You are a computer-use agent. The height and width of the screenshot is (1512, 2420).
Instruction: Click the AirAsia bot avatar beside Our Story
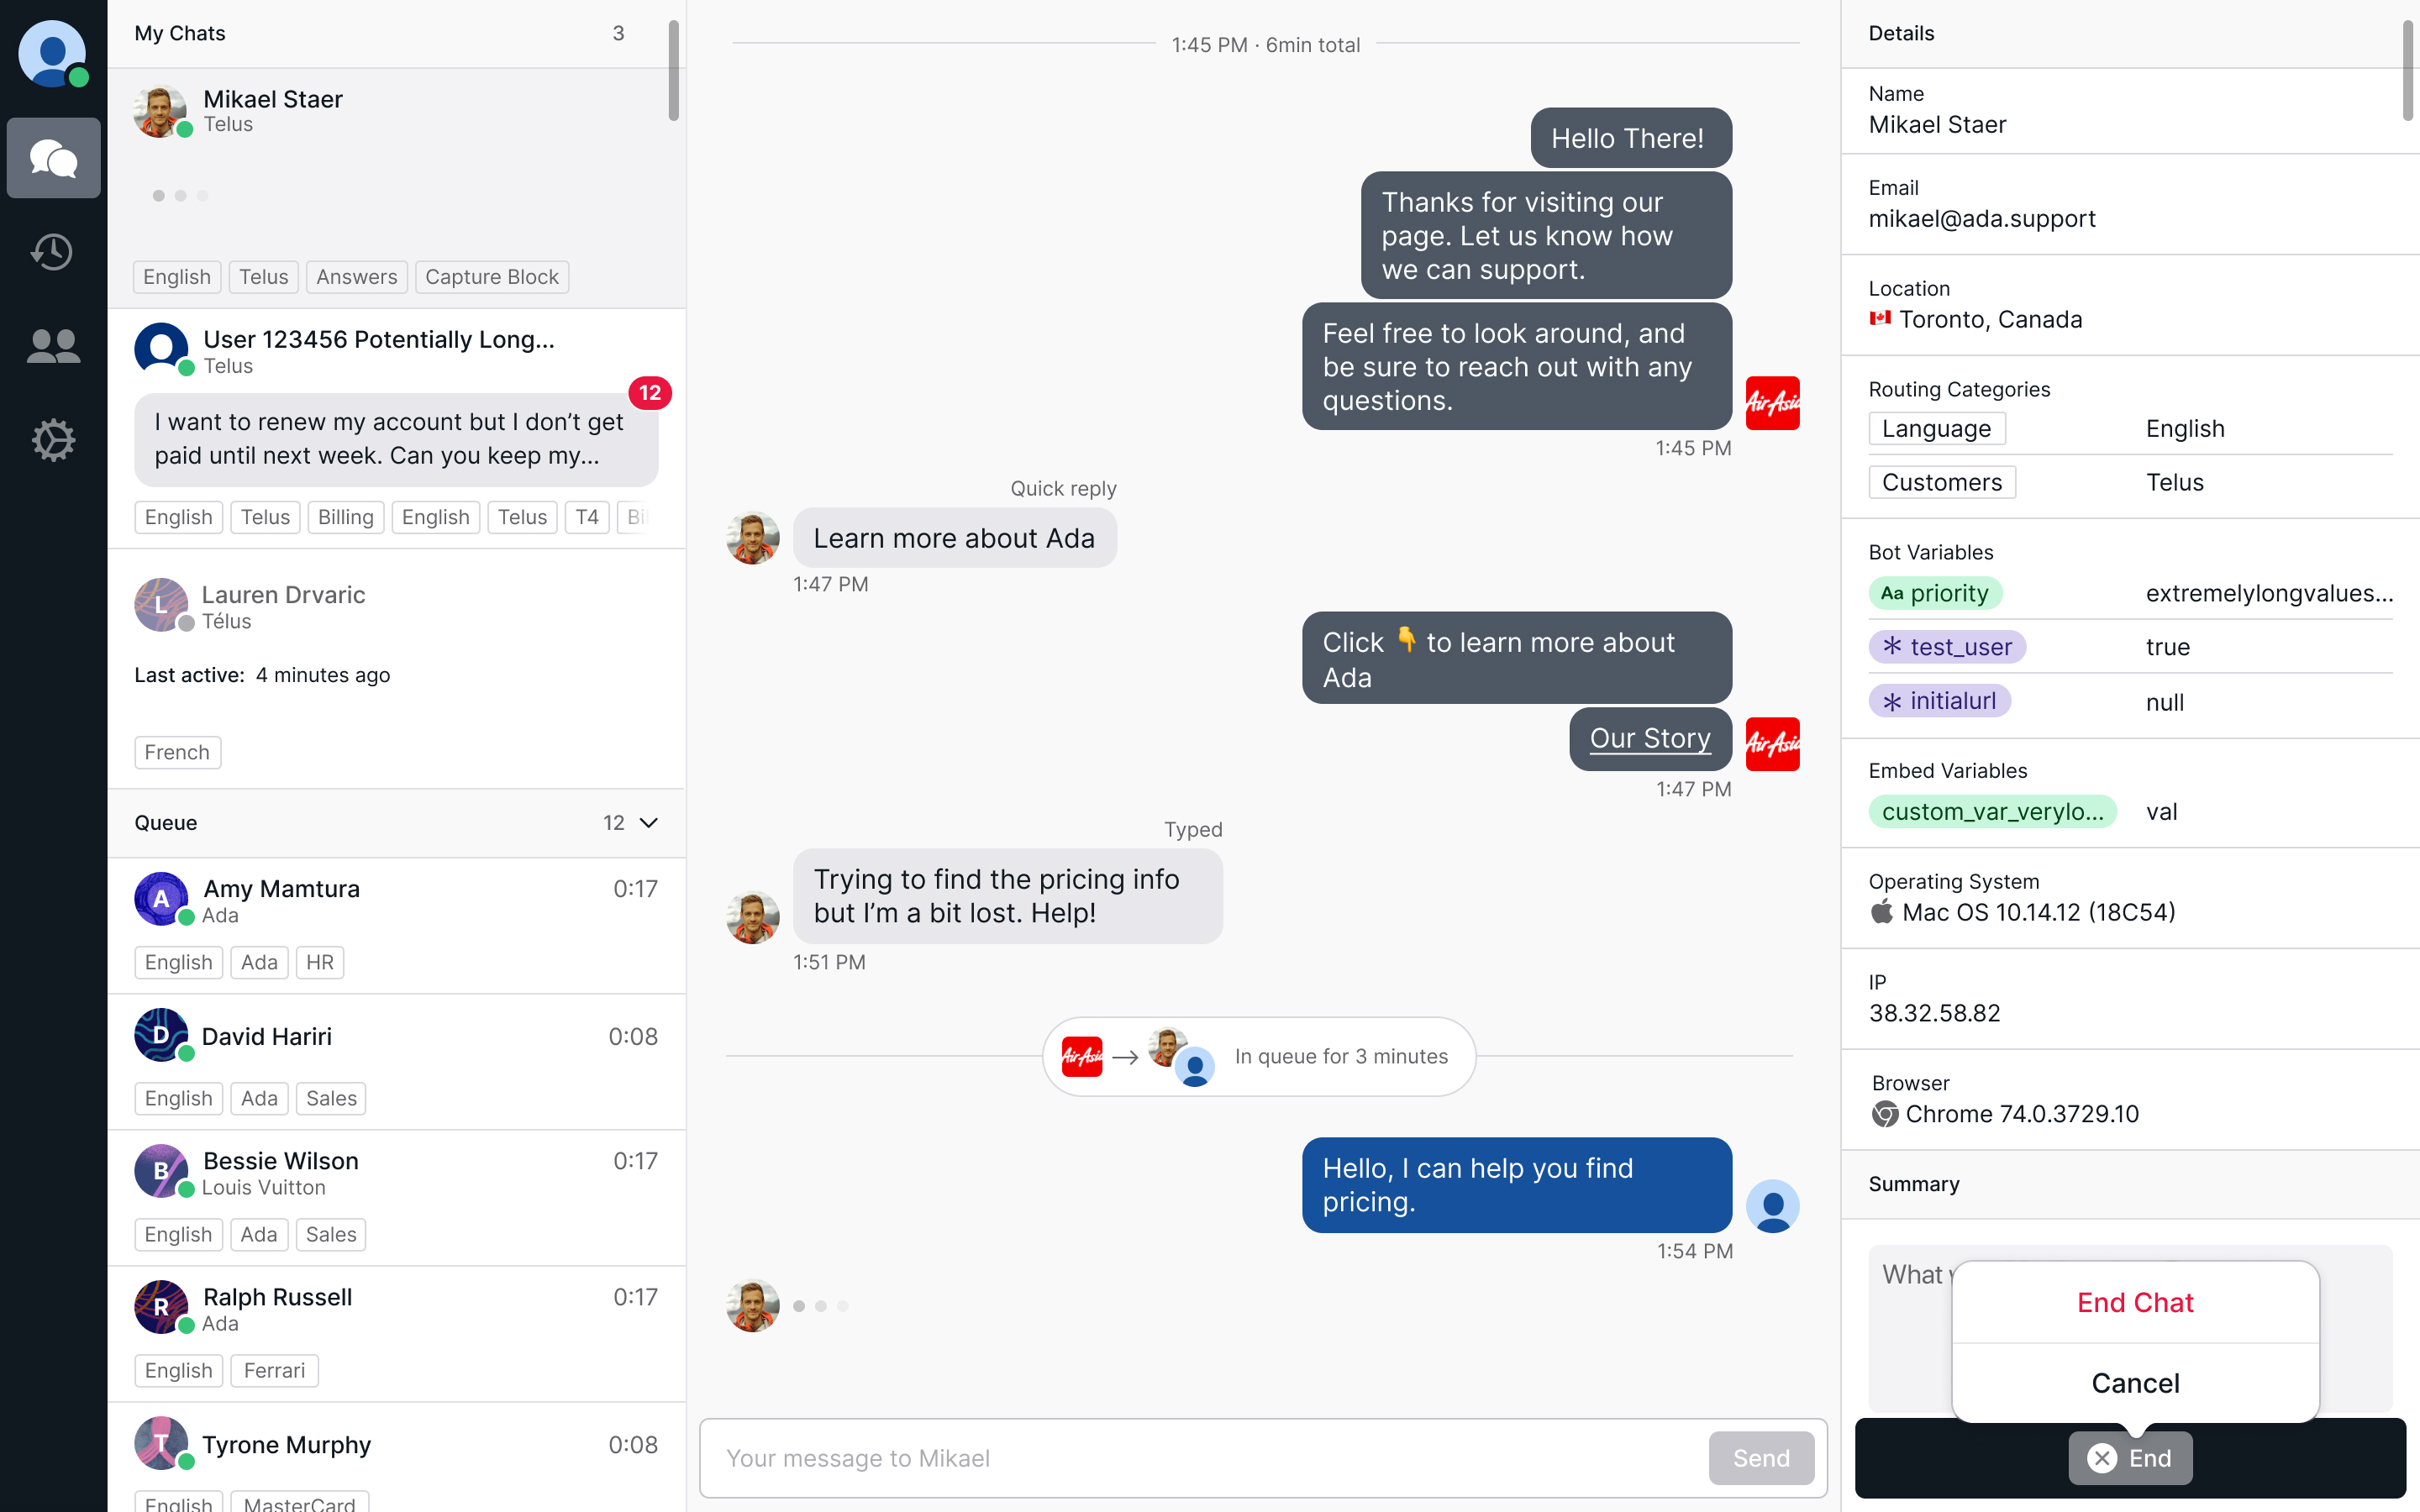(x=1772, y=744)
